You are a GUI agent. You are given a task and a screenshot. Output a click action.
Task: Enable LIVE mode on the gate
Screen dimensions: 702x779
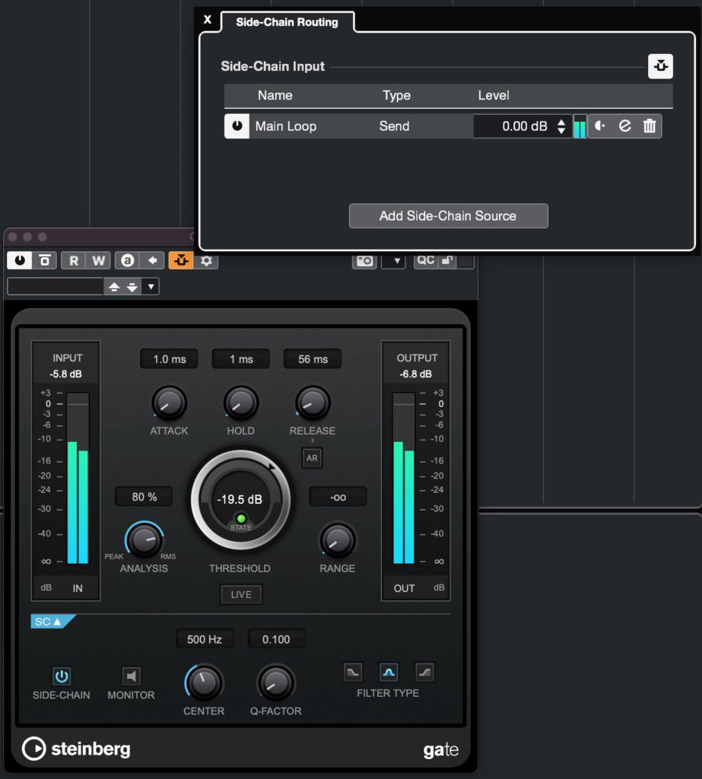241,594
